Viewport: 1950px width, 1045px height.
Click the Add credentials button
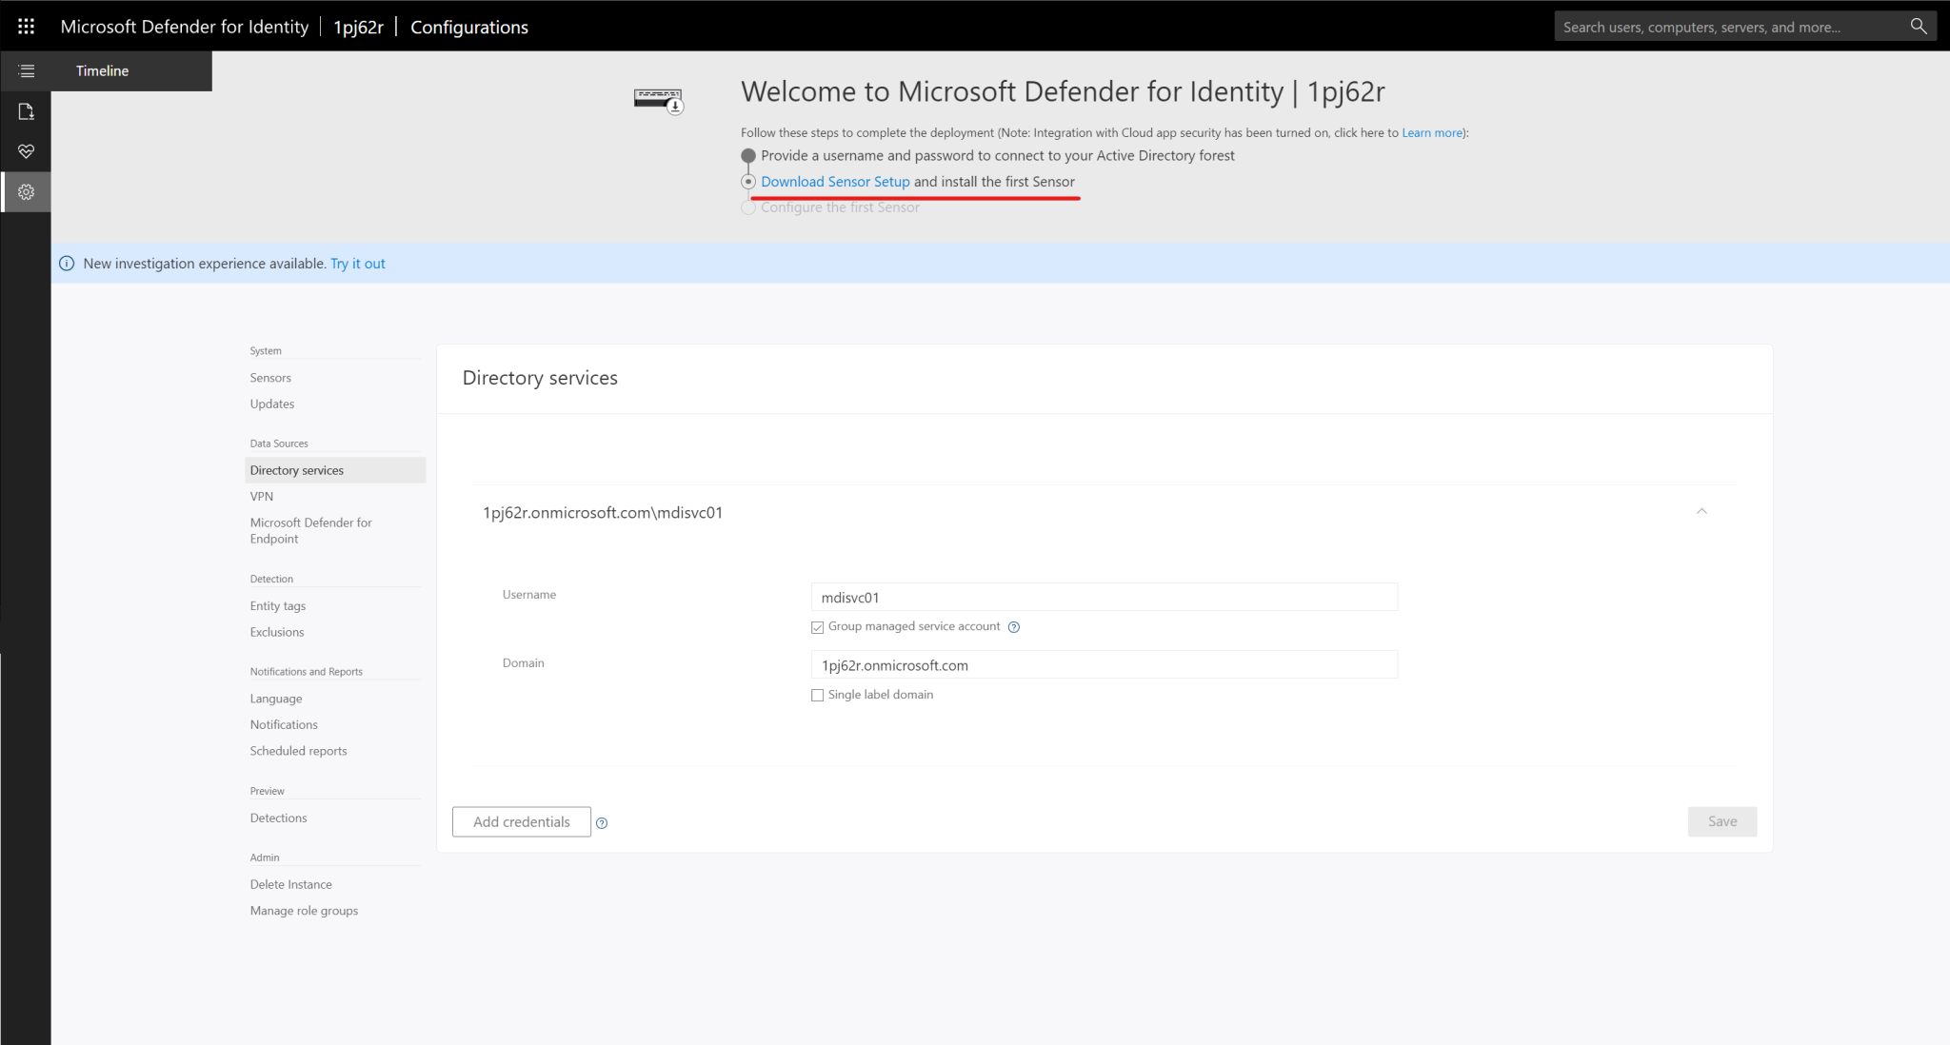(521, 821)
